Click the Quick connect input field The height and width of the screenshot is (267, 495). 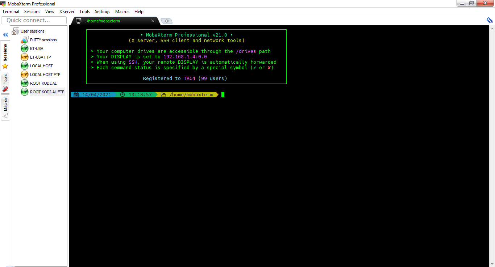pyautogui.click(x=34, y=20)
